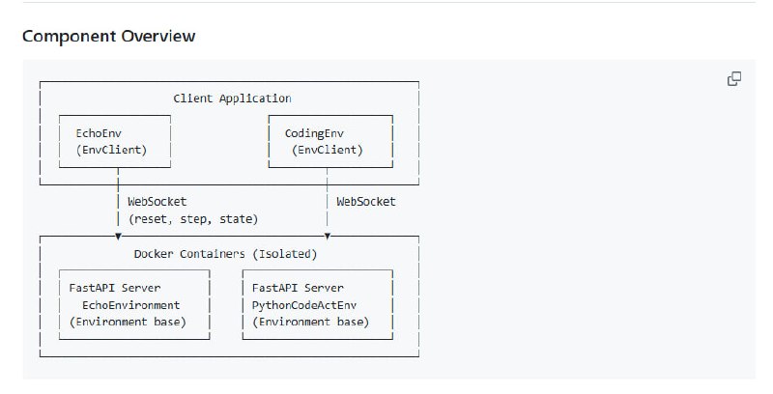The image size is (773, 394).
Task: Click (Environment base) text under EchoEnvironment
Action: (128, 322)
